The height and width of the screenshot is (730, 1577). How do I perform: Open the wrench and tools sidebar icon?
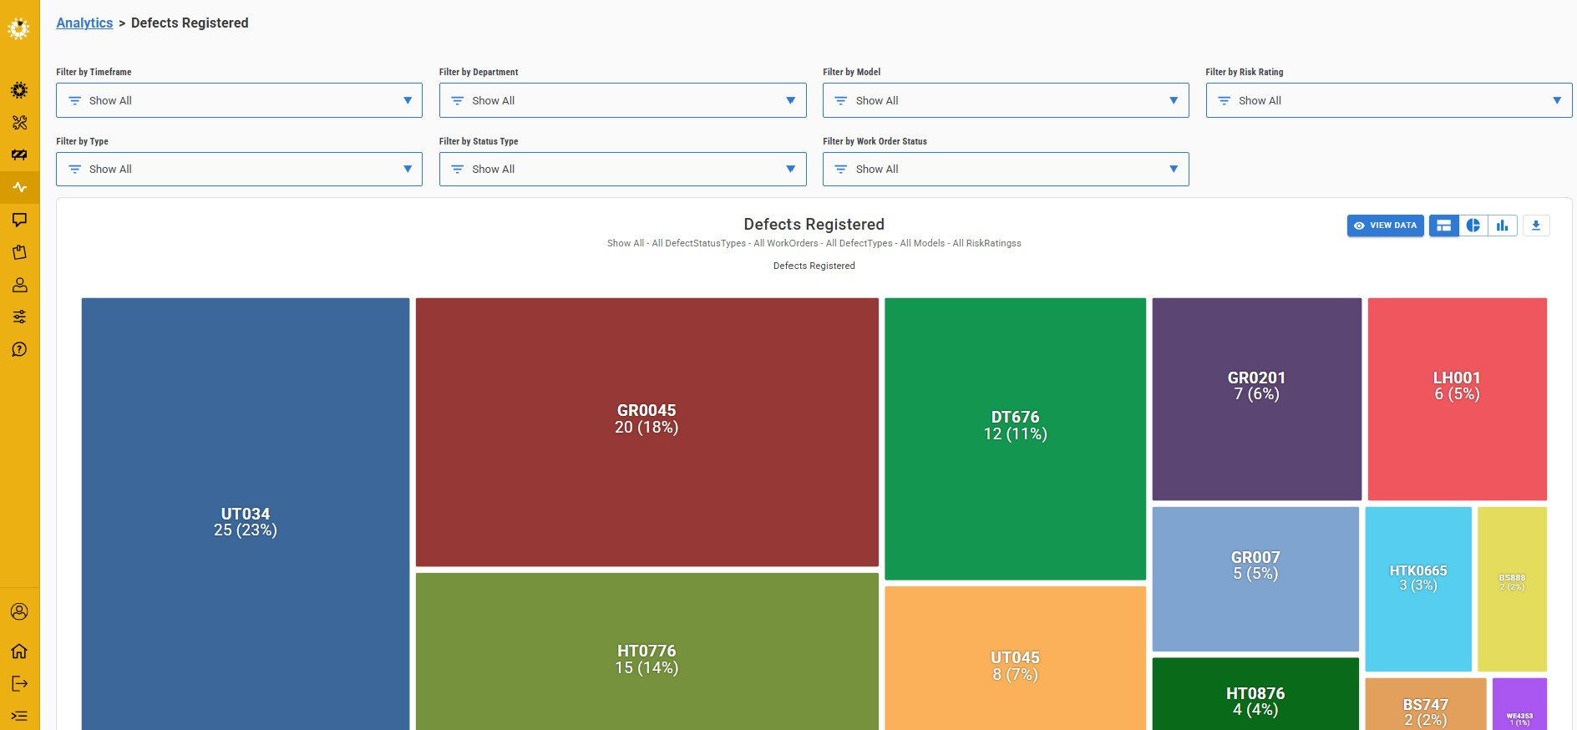(x=19, y=123)
